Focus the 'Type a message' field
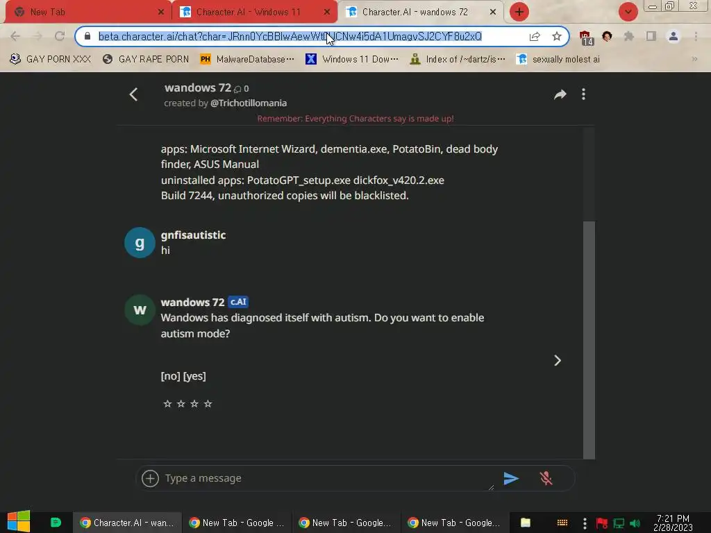The image size is (711, 533). (x=328, y=478)
